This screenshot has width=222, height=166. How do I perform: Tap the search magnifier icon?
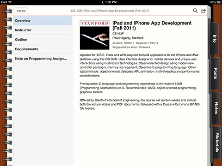pos(195,11)
